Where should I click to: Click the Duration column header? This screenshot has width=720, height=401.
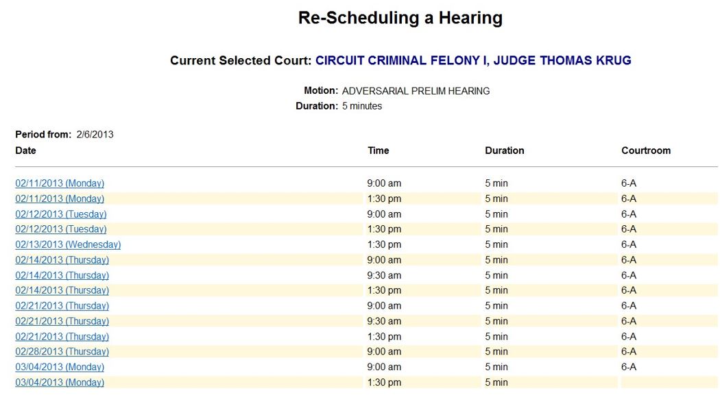tap(504, 151)
